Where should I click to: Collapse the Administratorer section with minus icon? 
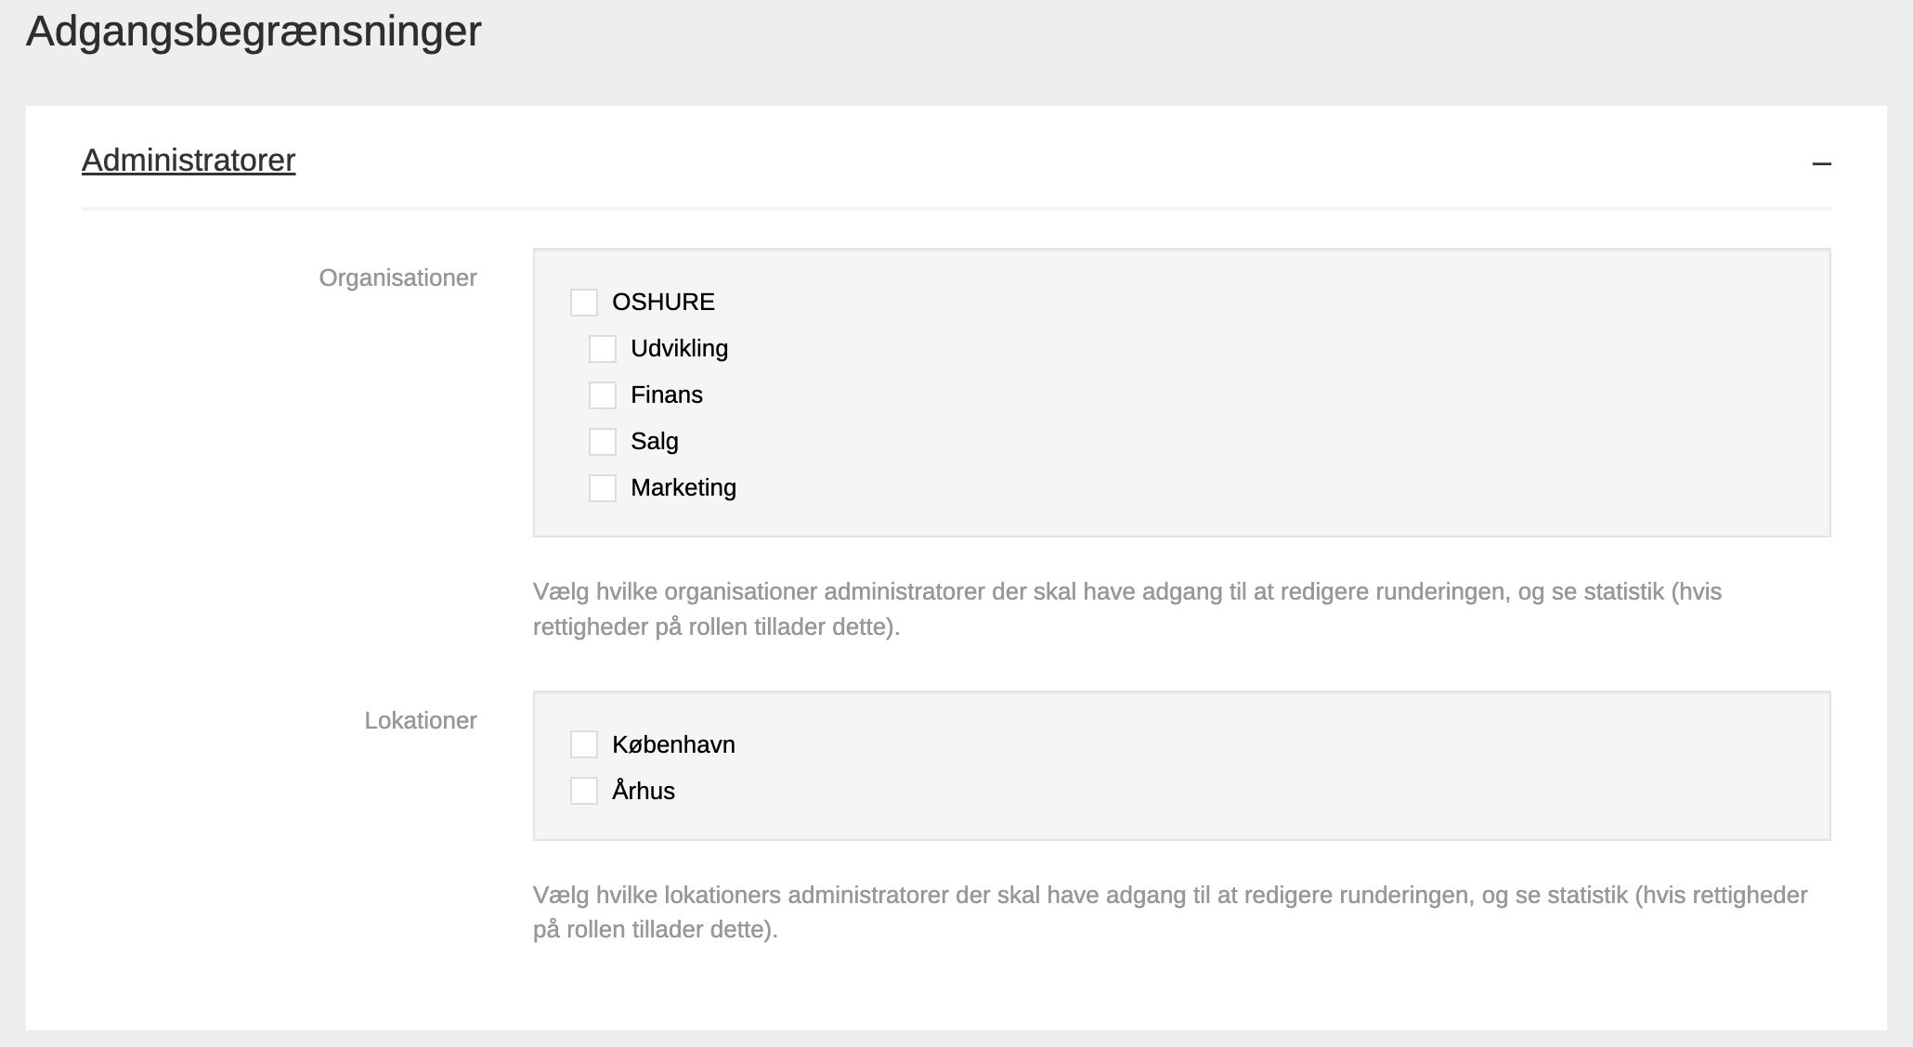(1821, 164)
